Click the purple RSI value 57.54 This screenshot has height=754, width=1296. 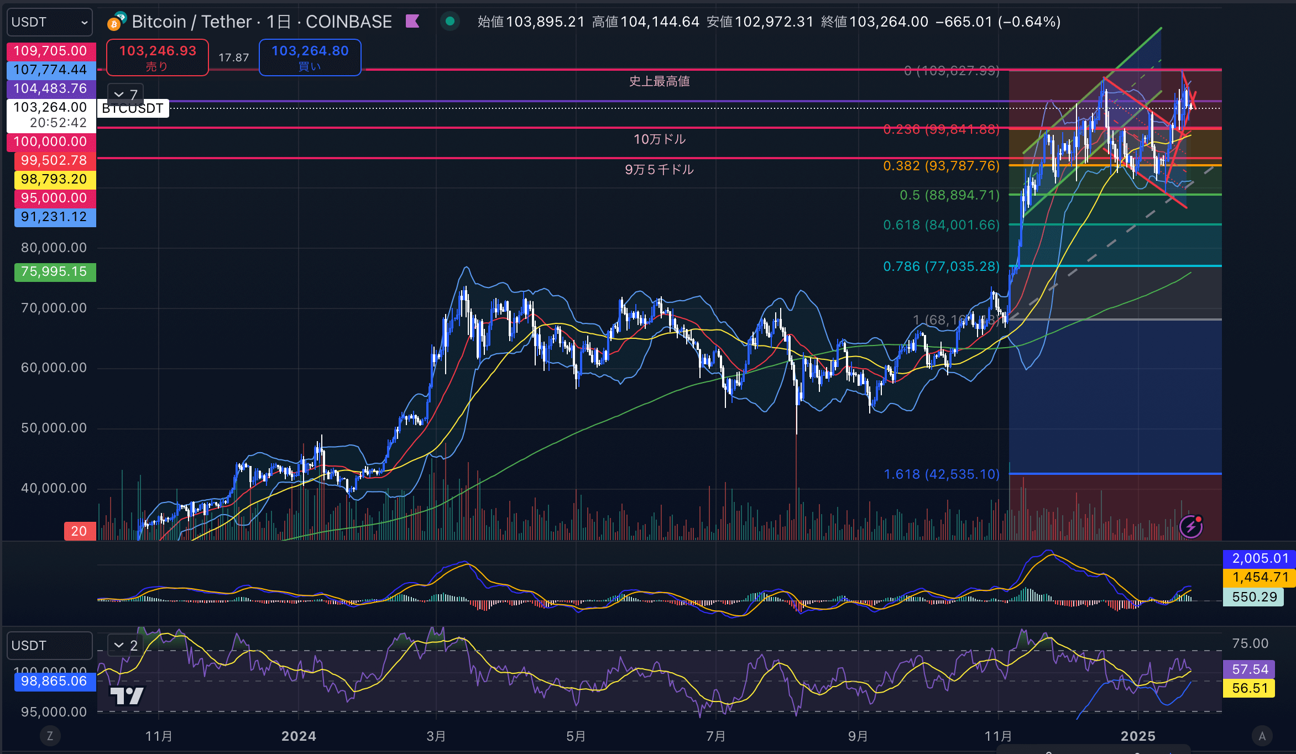(1249, 670)
